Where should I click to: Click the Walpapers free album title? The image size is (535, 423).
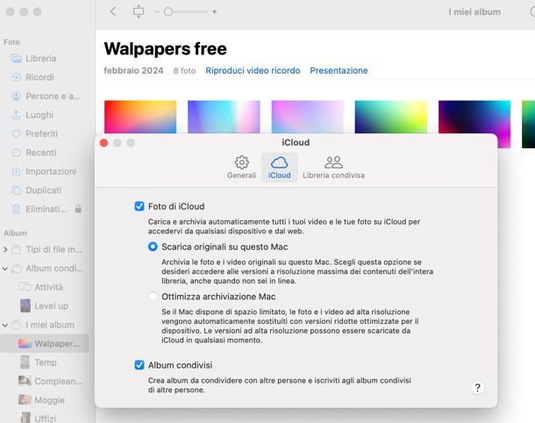165,48
